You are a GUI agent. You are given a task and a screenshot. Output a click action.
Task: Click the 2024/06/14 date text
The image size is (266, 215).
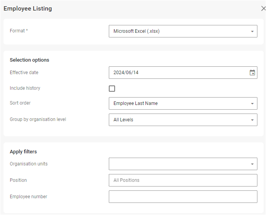pos(125,73)
